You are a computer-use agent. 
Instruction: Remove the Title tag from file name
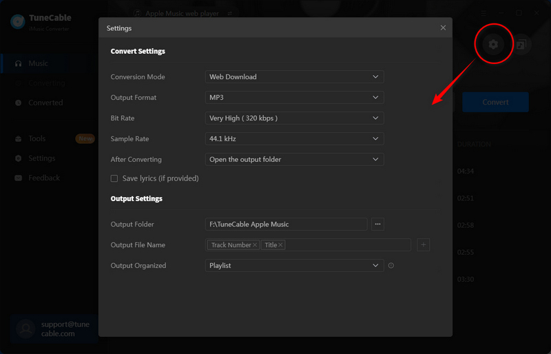coord(280,245)
